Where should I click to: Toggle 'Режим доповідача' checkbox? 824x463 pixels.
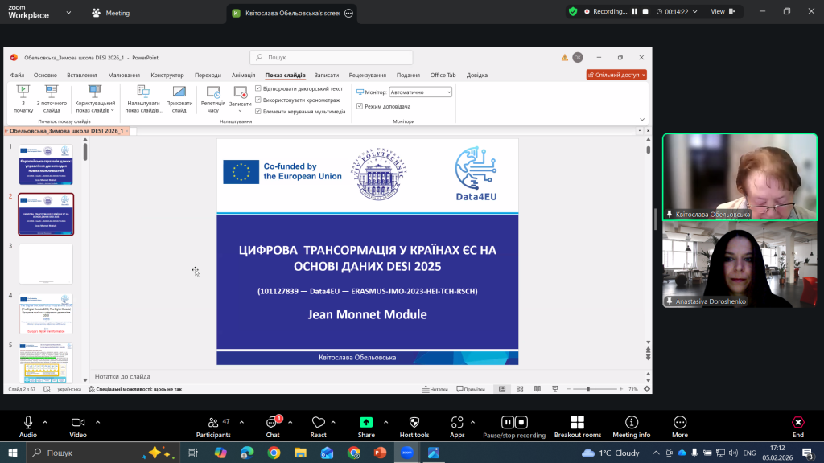pyautogui.click(x=360, y=106)
